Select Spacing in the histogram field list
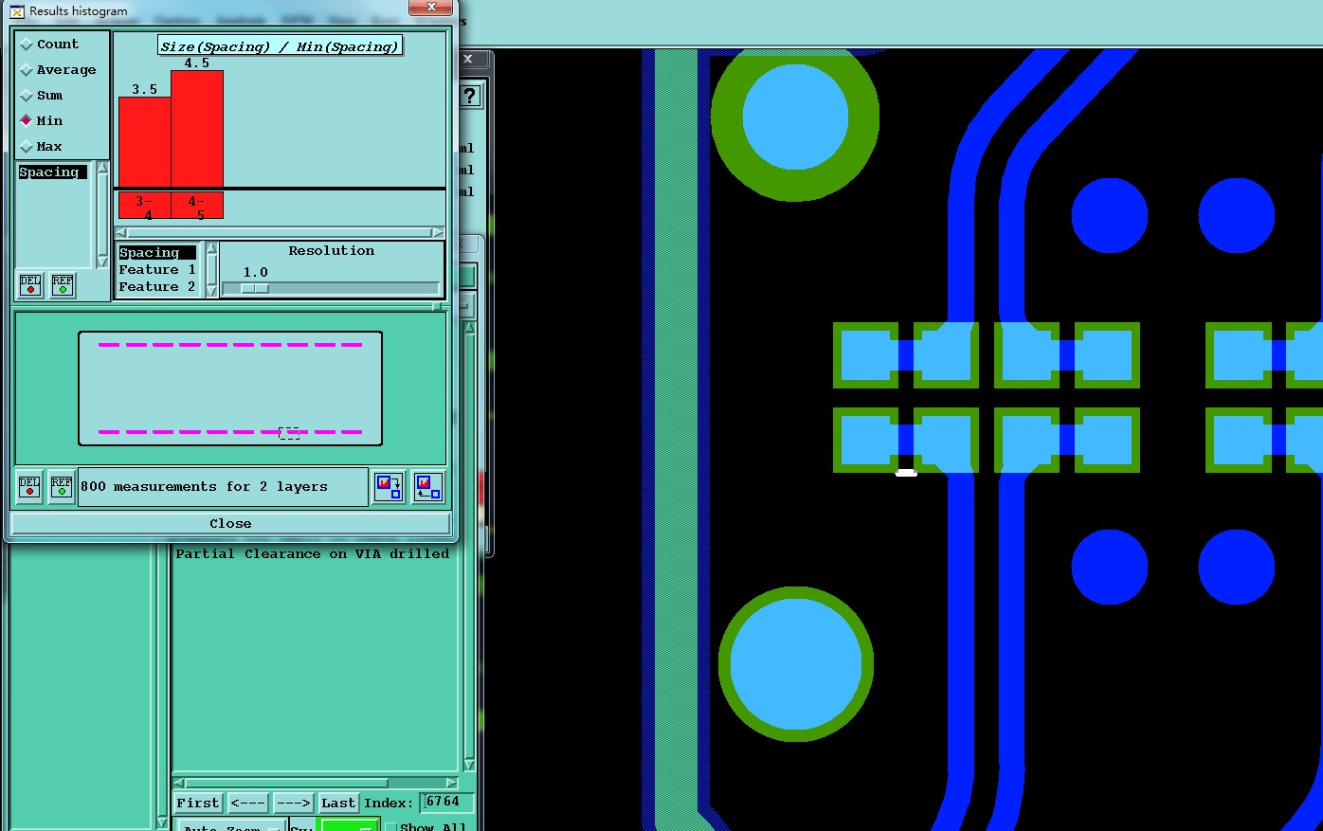The width and height of the screenshot is (1323, 831). click(157, 253)
